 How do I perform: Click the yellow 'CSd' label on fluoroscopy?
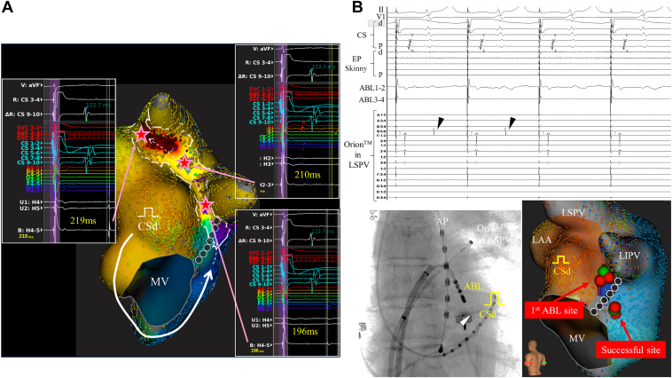[x=488, y=314]
